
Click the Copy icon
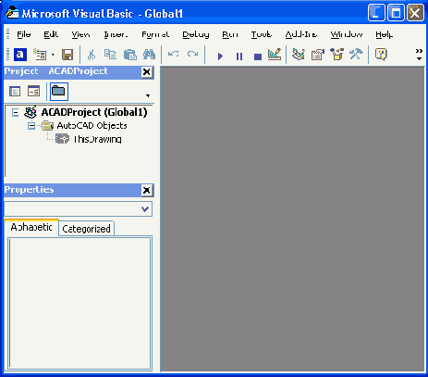(x=110, y=55)
